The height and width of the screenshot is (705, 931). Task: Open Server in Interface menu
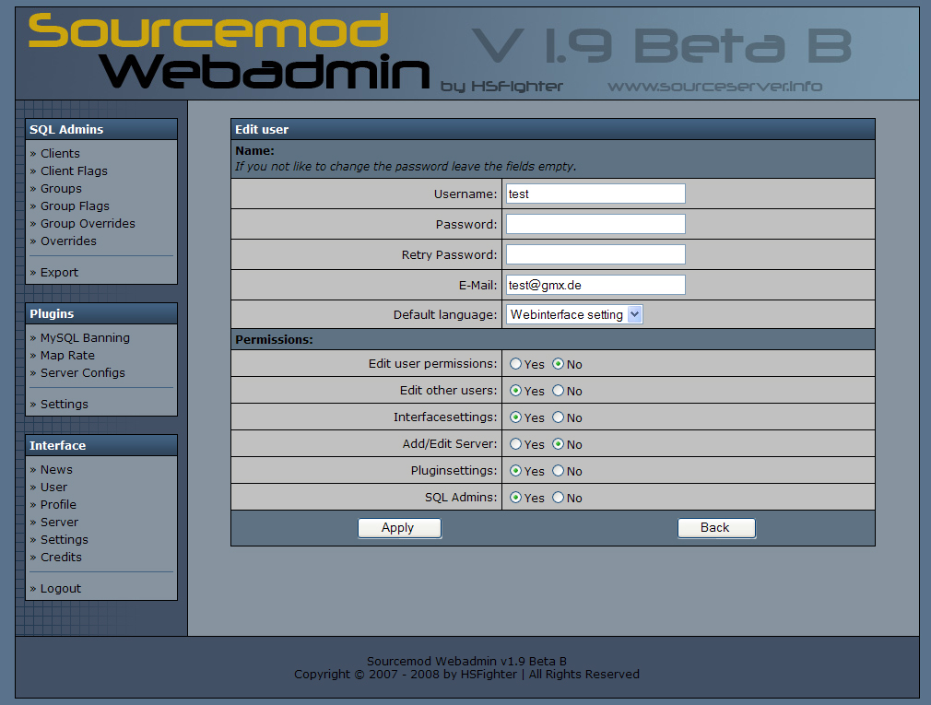[59, 522]
